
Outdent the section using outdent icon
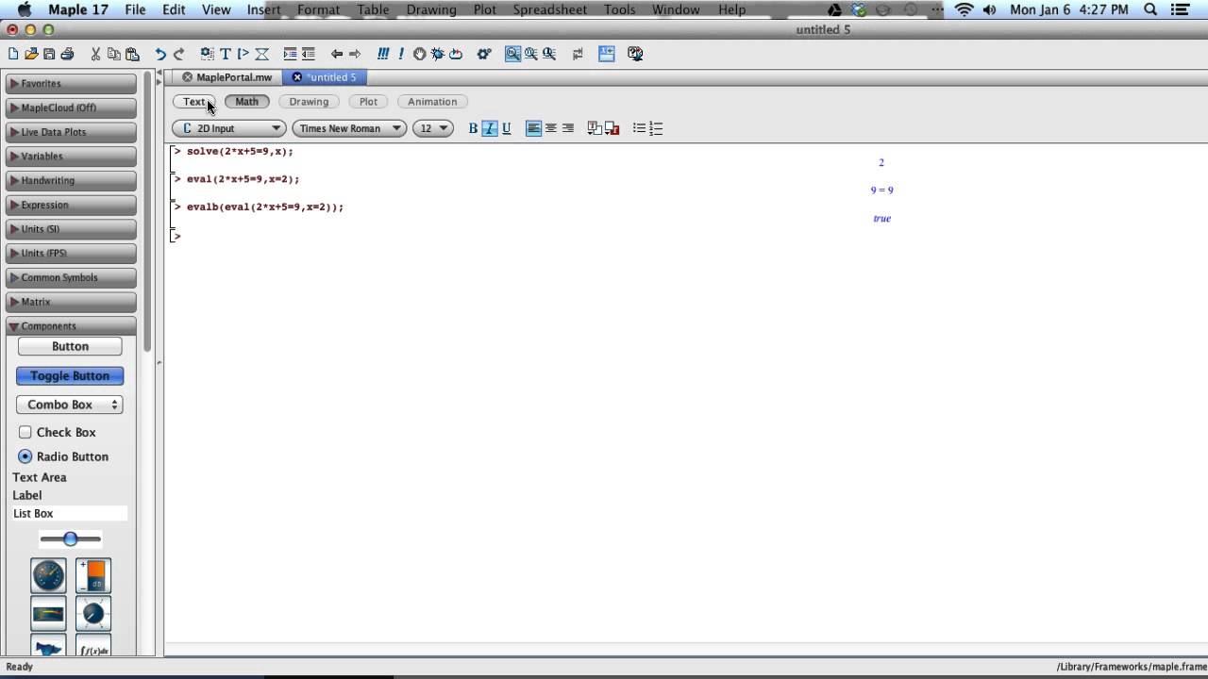(x=308, y=54)
